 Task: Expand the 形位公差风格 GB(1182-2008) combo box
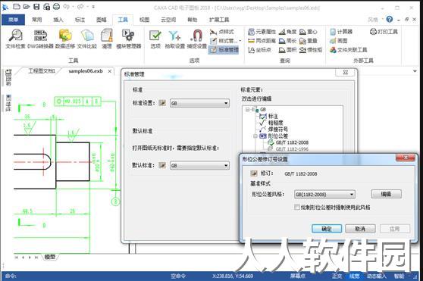pos(324,194)
